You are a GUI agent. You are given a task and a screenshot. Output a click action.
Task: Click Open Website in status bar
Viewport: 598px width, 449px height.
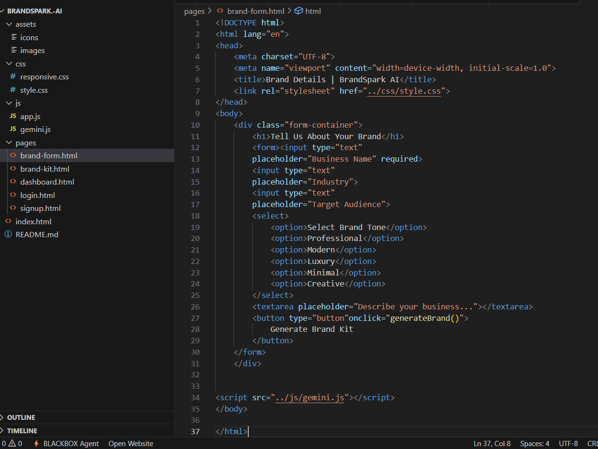[x=131, y=443]
